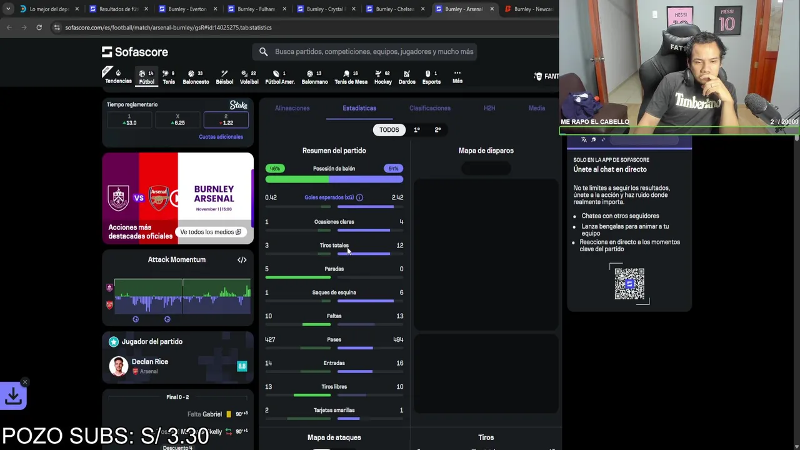Click the download overlay icon
The image size is (800, 450).
[x=13, y=396]
